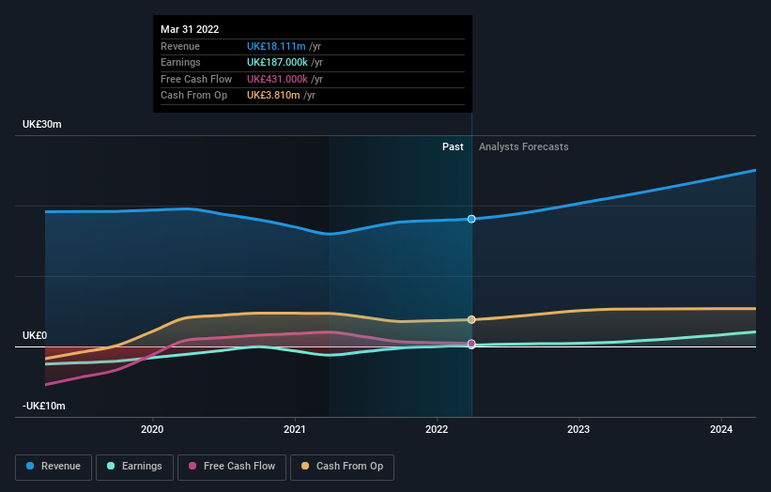Click the UK£0 y-axis label
The width and height of the screenshot is (771, 492).
point(35,336)
